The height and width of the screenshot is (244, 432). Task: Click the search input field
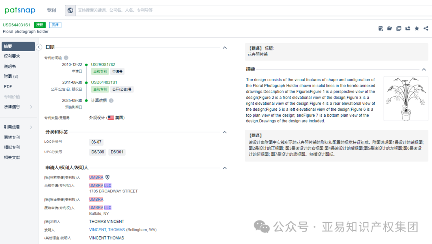(254, 10)
